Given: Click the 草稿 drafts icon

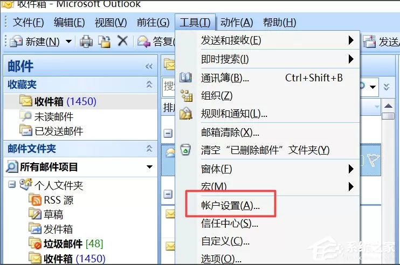Looking at the screenshot, I should (35, 214).
